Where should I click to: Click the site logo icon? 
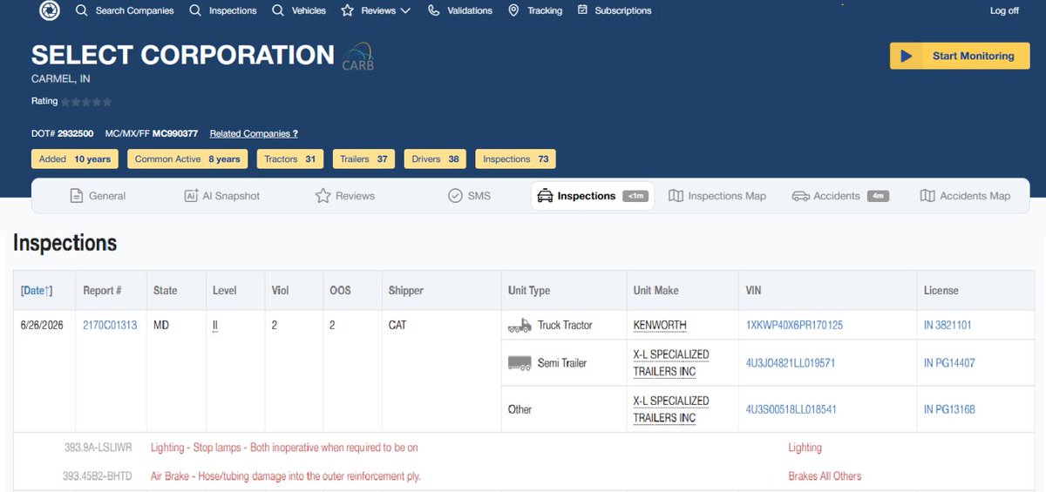50,10
